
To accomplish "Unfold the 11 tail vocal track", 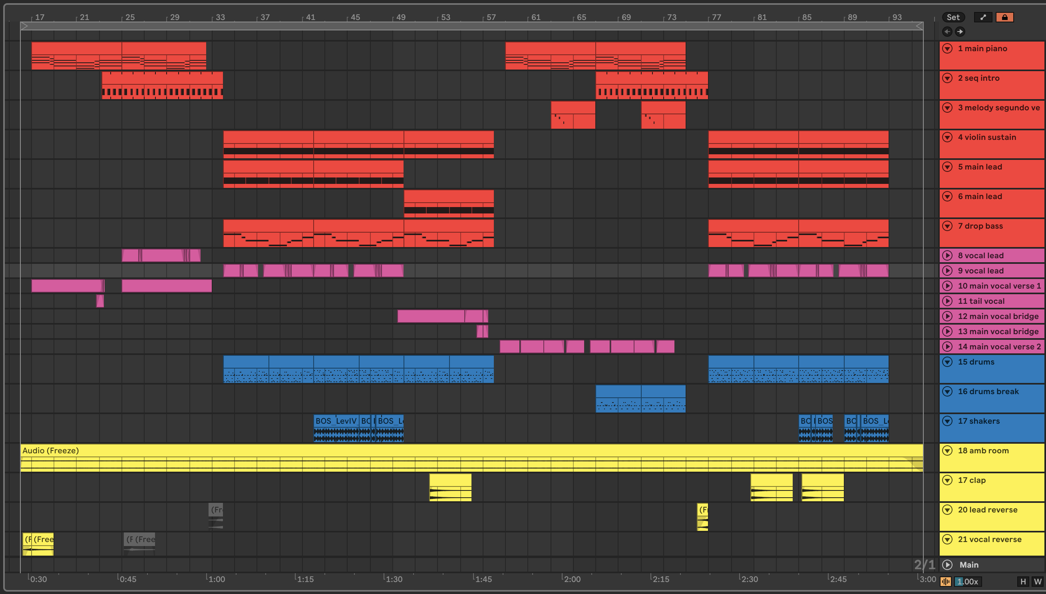I will coord(947,301).
